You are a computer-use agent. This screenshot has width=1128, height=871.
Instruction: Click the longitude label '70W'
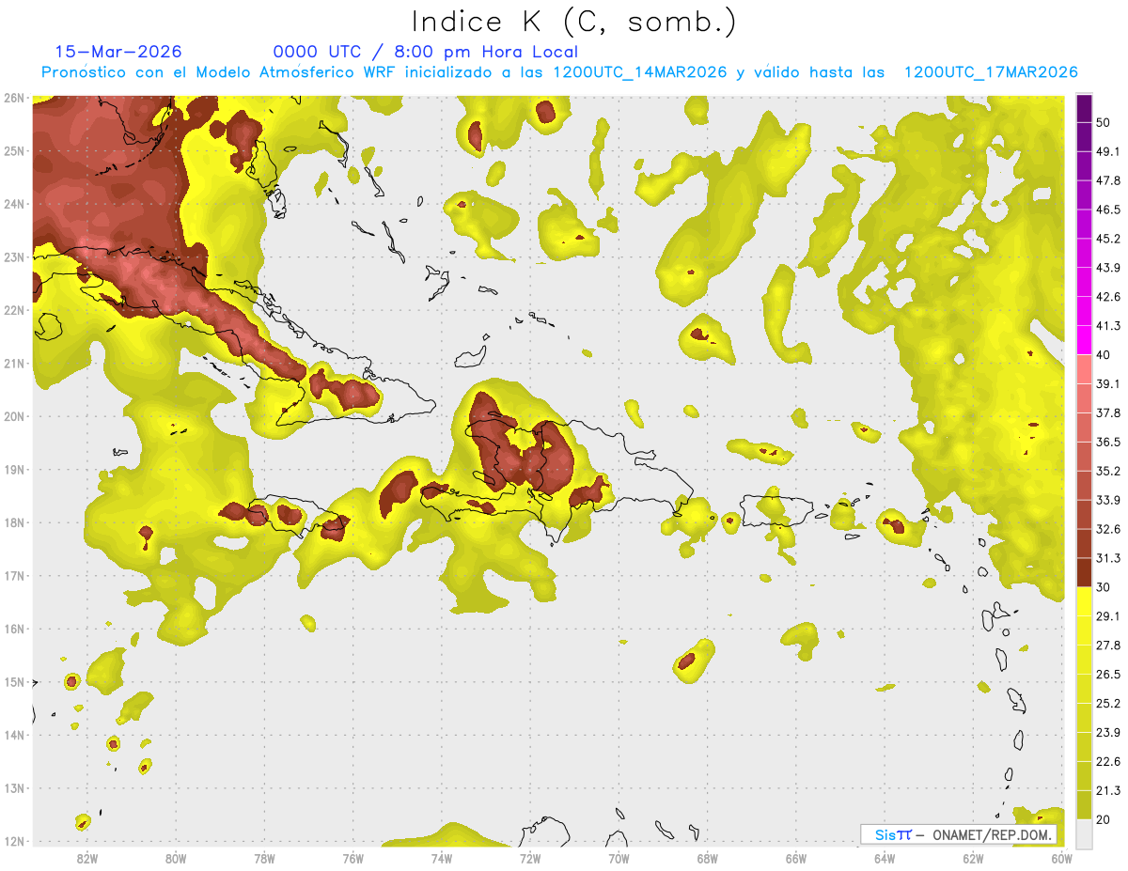coord(619,858)
